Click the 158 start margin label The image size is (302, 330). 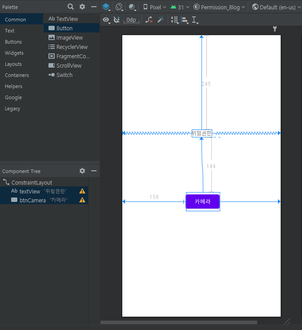pos(154,197)
